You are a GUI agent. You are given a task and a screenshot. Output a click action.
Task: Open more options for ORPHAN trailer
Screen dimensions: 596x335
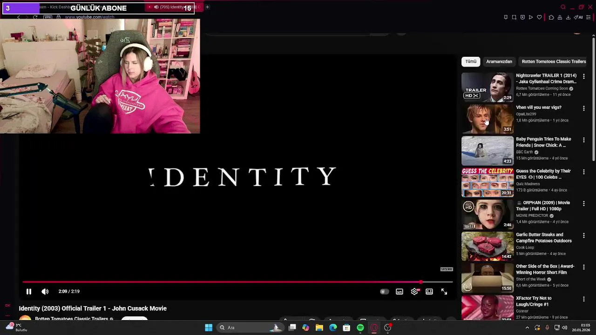(583, 203)
